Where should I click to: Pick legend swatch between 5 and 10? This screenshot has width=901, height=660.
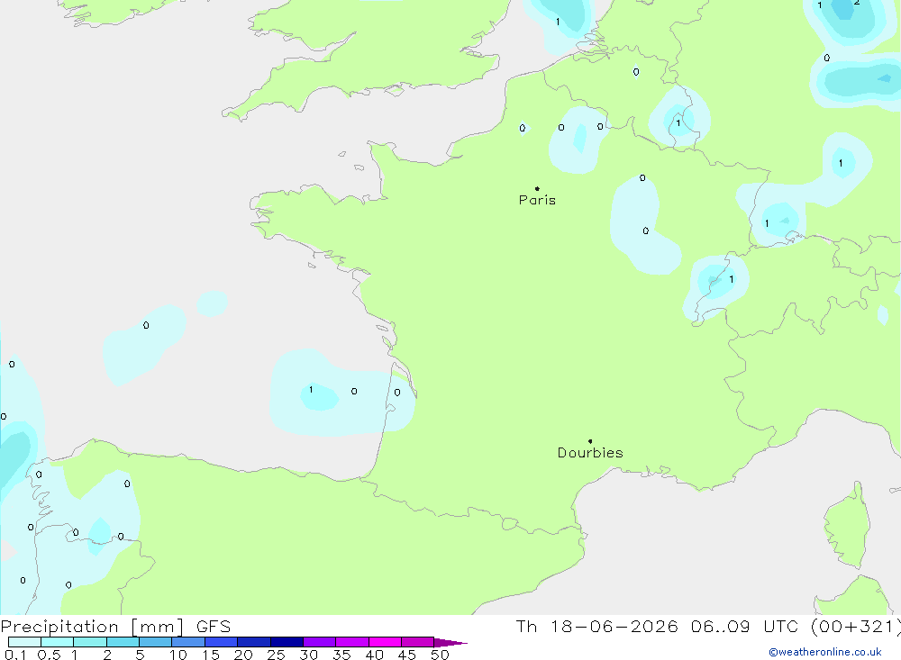(x=156, y=642)
